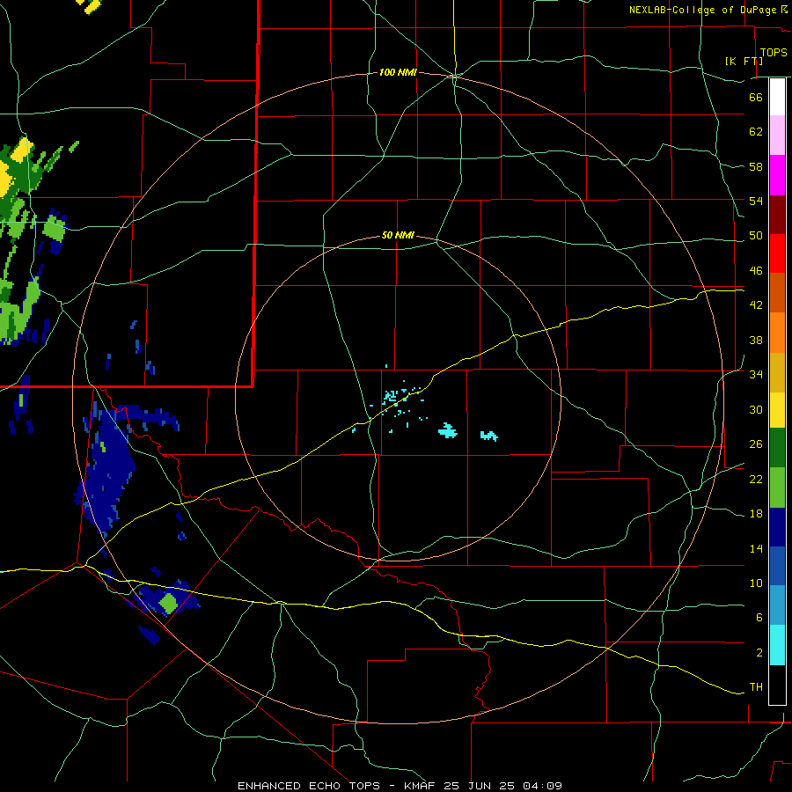Pick the dark red legend swatch

click(x=777, y=215)
